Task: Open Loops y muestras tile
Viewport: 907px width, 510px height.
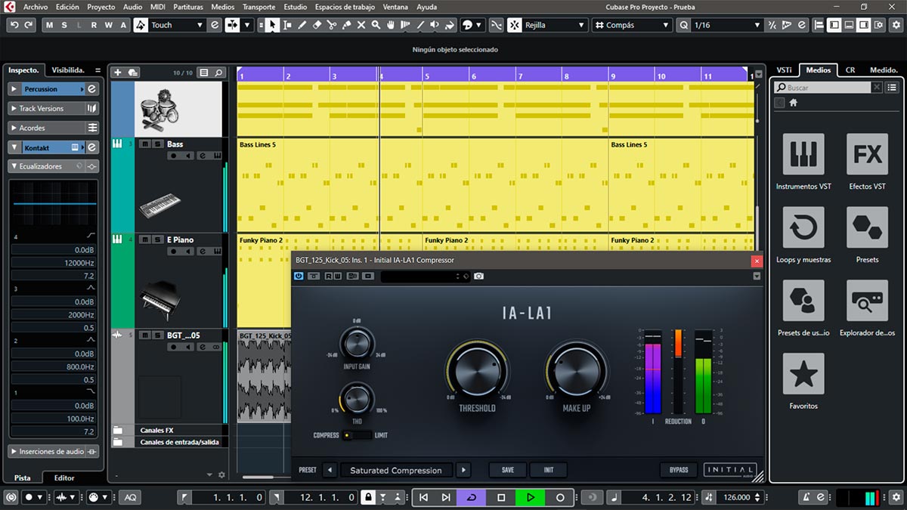Action: pos(803,227)
